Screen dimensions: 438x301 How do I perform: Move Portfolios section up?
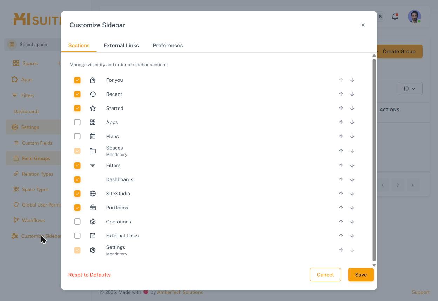click(x=341, y=208)
